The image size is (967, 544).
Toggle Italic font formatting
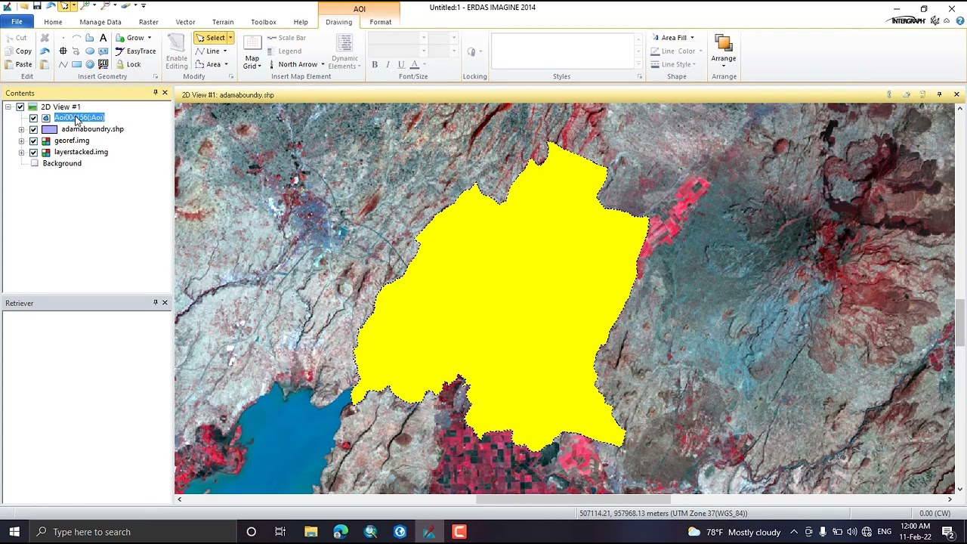(x=388, y=64)
